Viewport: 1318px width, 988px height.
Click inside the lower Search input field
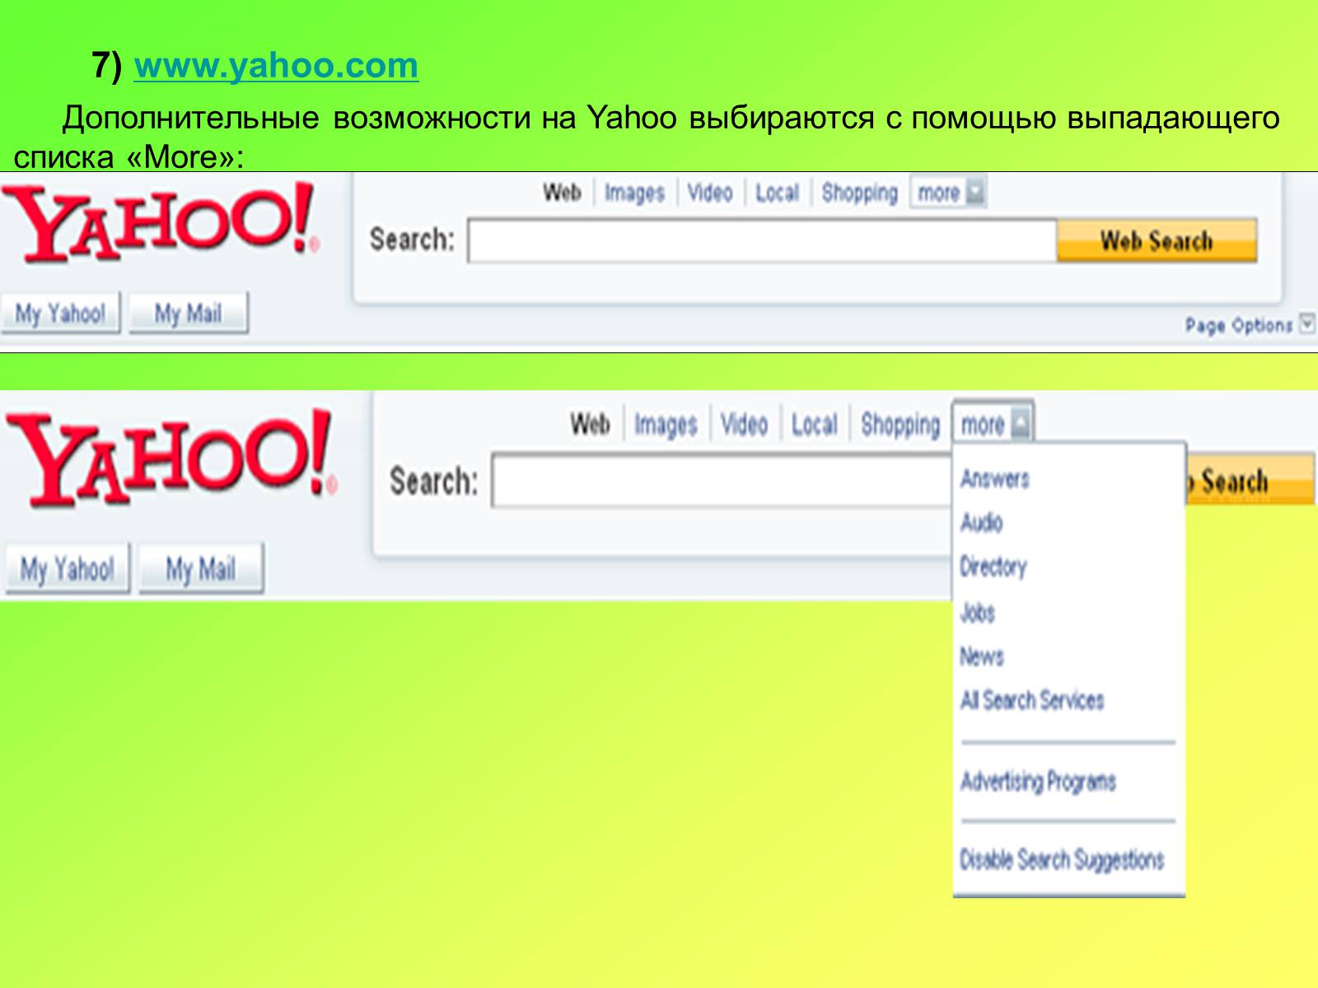(722, 480)
